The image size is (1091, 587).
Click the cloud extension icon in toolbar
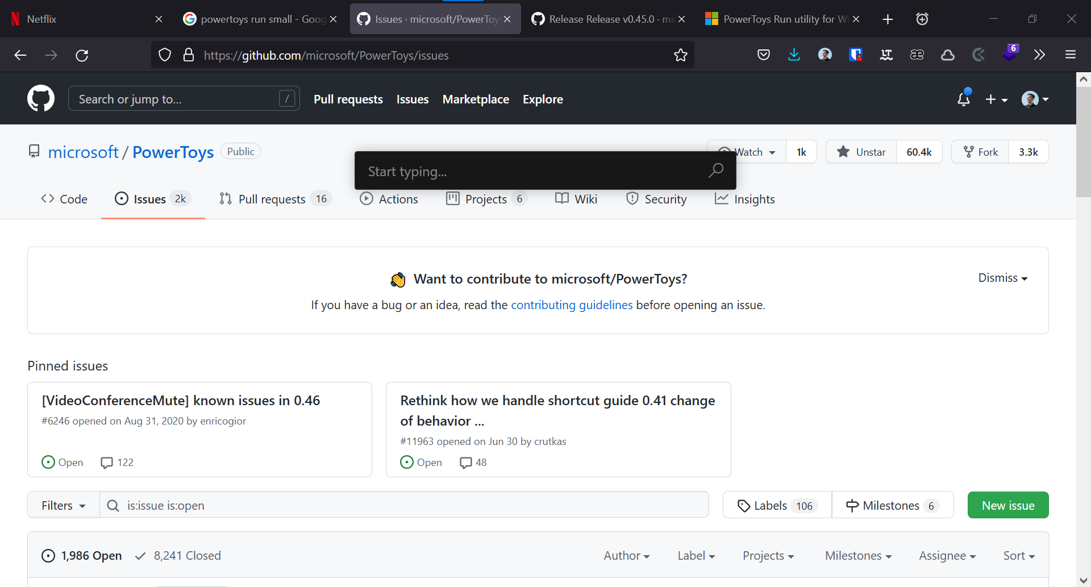click(x=948, y=55)
